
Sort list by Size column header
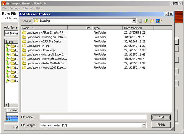(x=80, y=28)
